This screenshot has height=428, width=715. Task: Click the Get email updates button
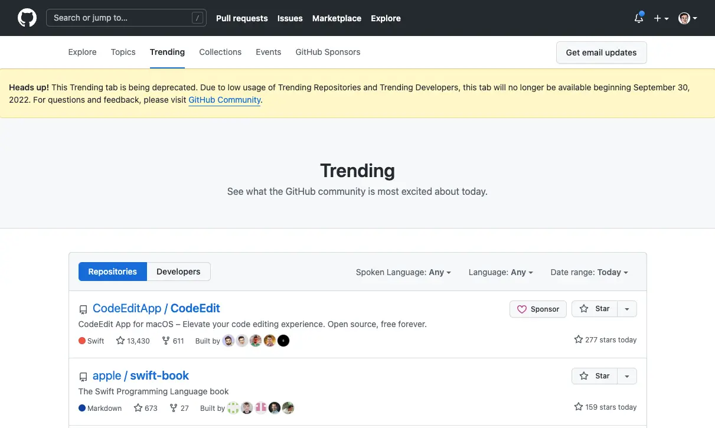click(x=601, y=53)
